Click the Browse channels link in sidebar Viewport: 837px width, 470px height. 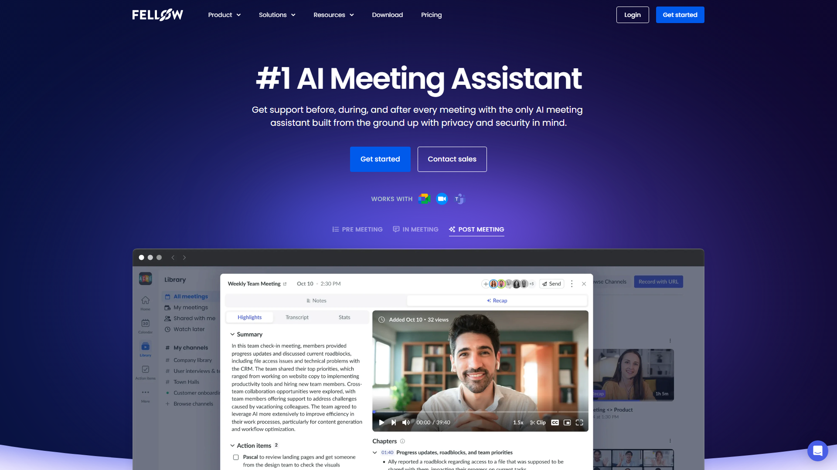point(194,403)
